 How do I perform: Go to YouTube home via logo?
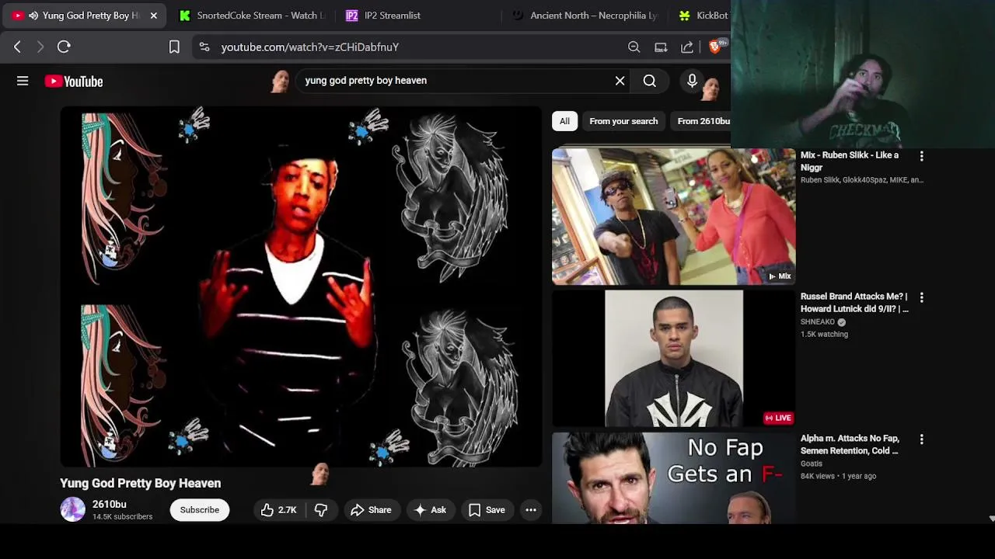pyautogui.click(x=74, y=82)
